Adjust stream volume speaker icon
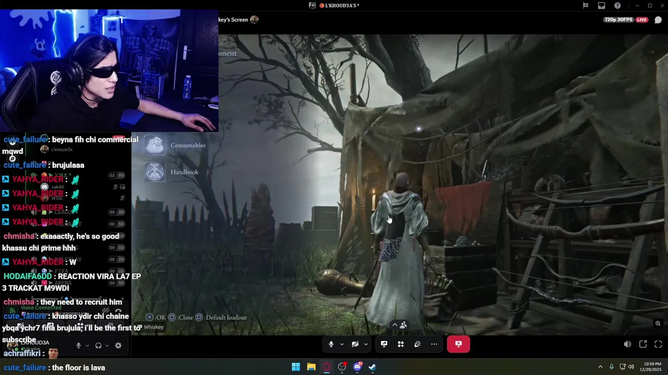 point(627,344)
